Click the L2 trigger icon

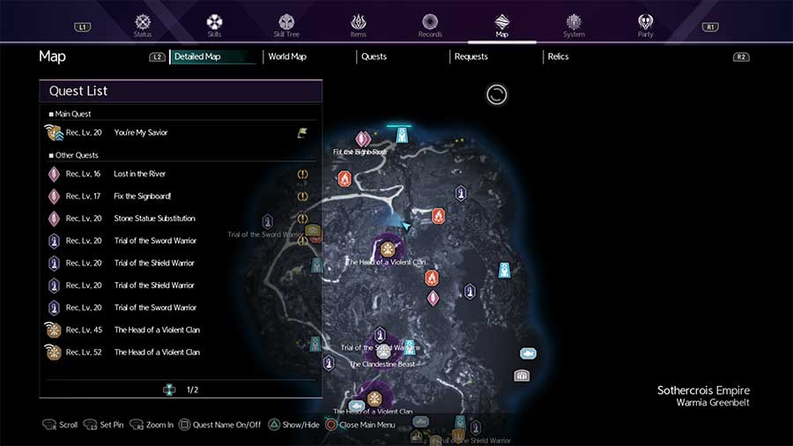point(158,56)
